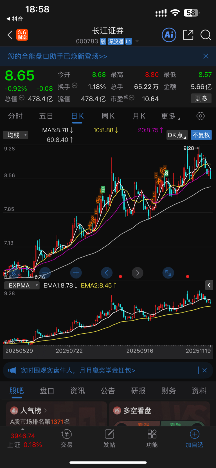Select the 股吧 tab
Screen dimensions: 216x468
pyautogui.click(x=17, y=391)
